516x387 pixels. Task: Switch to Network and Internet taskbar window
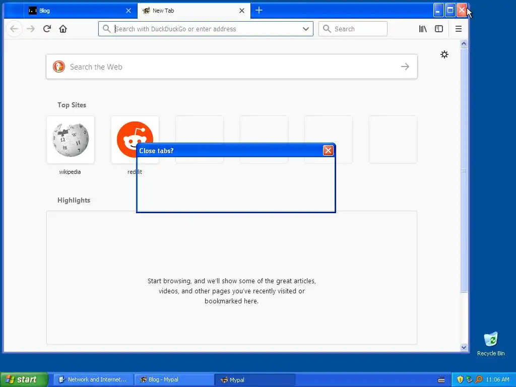coord(93,379)
